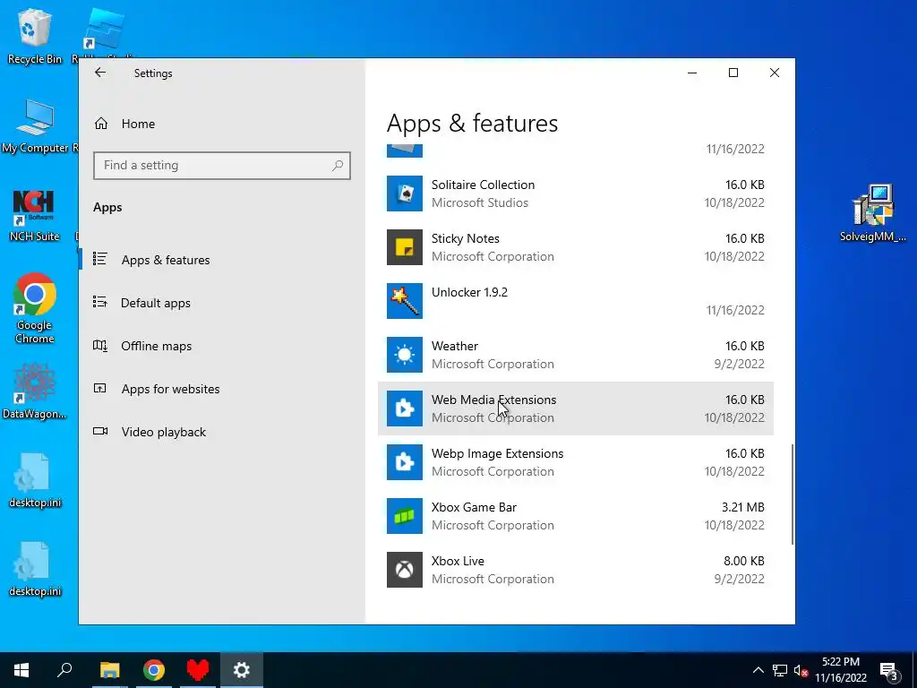The width and height of the screenshot is (917, 688).
Task: Open Offline maps page
Action: pyautogui.click(x=156, y=346)
